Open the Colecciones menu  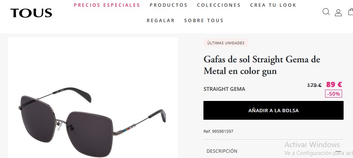[x=219, y=5]
